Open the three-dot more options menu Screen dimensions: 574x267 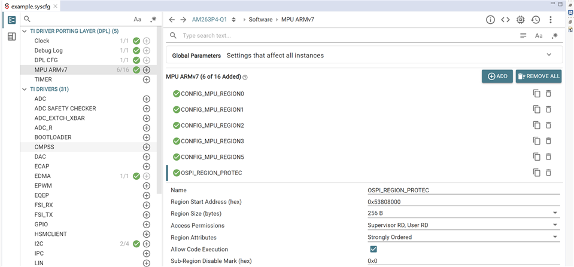coord(551,20)
